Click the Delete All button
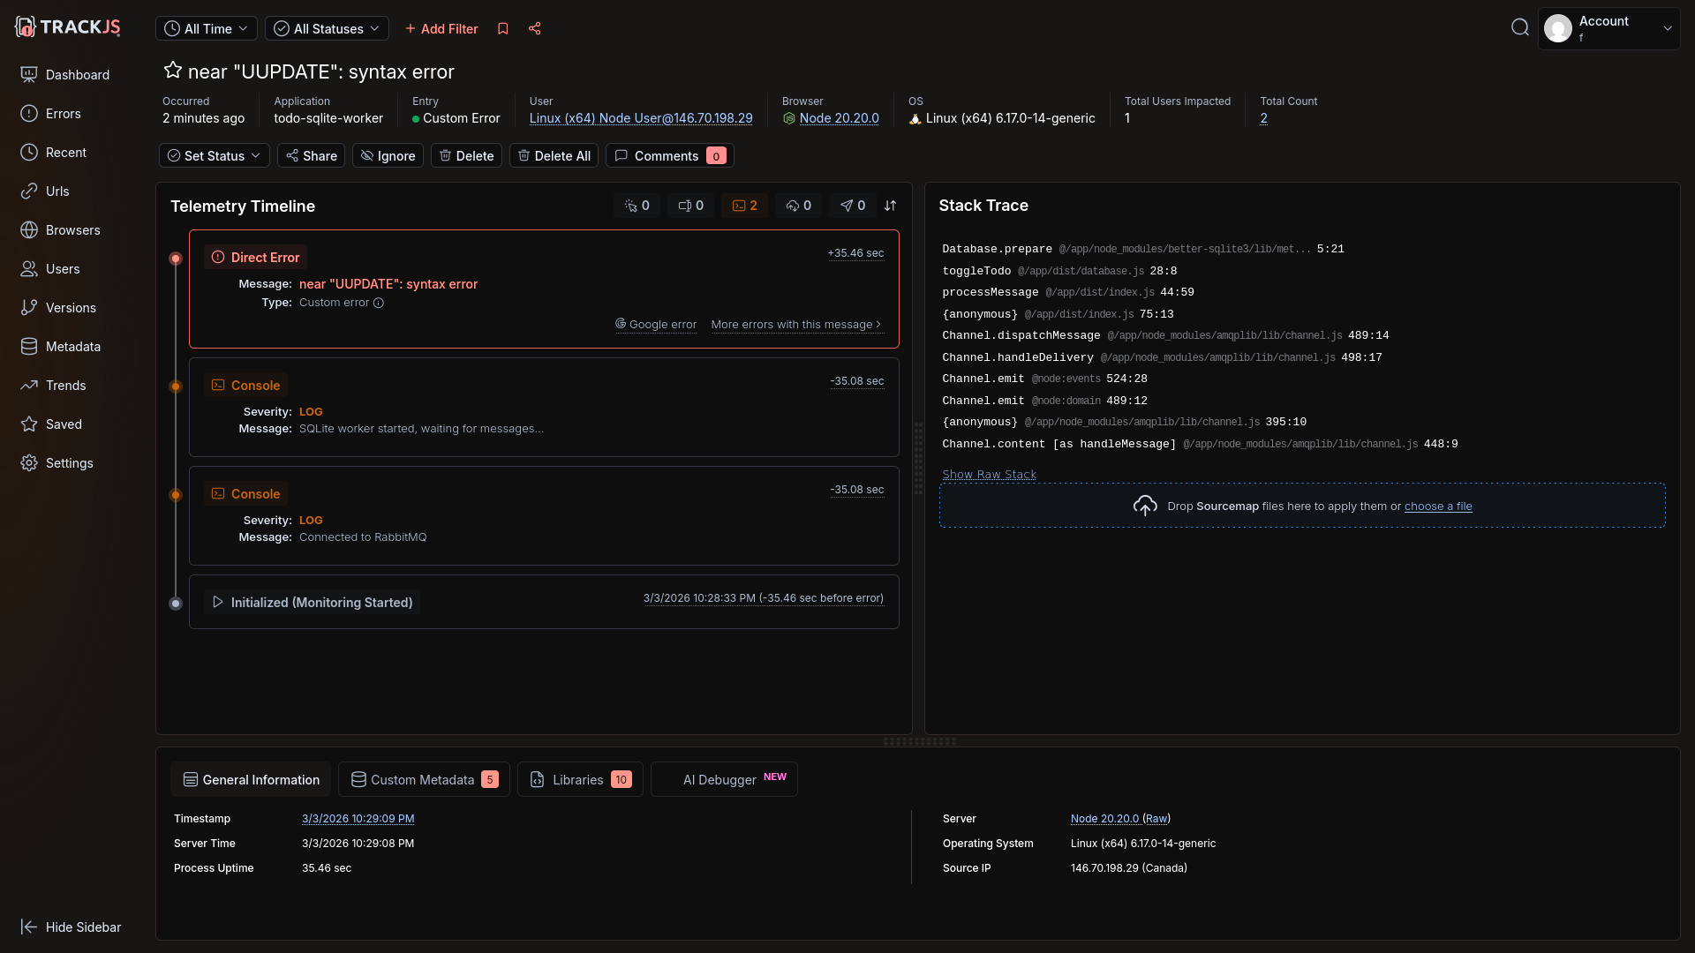Image resolution: width=1695 pixels, height=953 pixels. pos(554,156)
